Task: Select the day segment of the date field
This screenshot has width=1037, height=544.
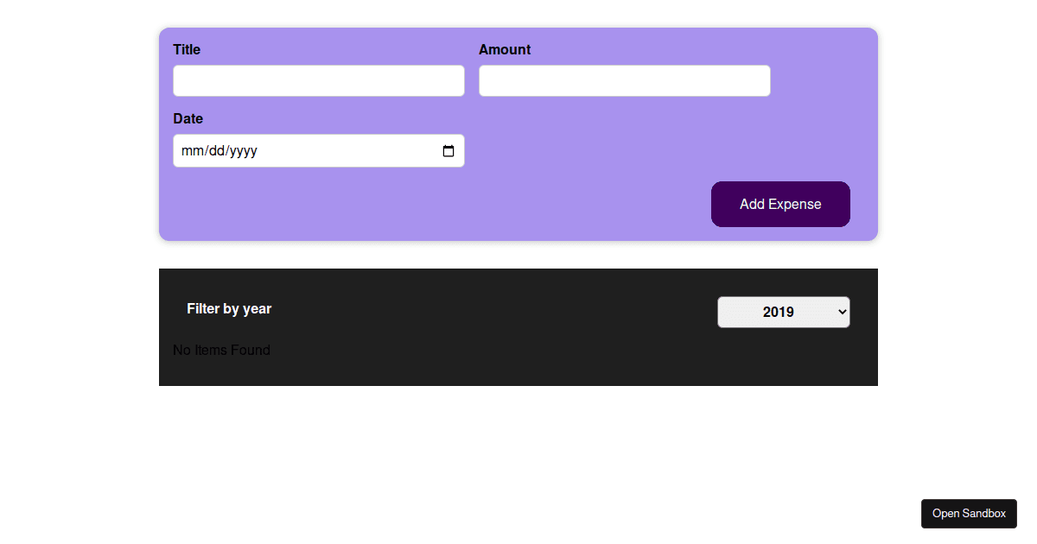Action: 216,151
